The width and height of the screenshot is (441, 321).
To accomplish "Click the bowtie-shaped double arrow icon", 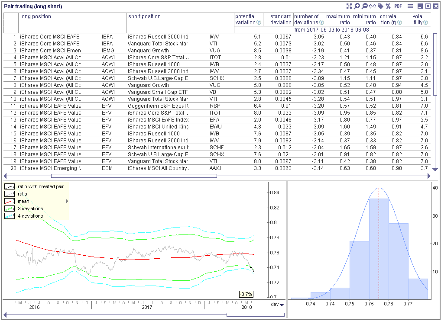I will (x=373, y=6).
